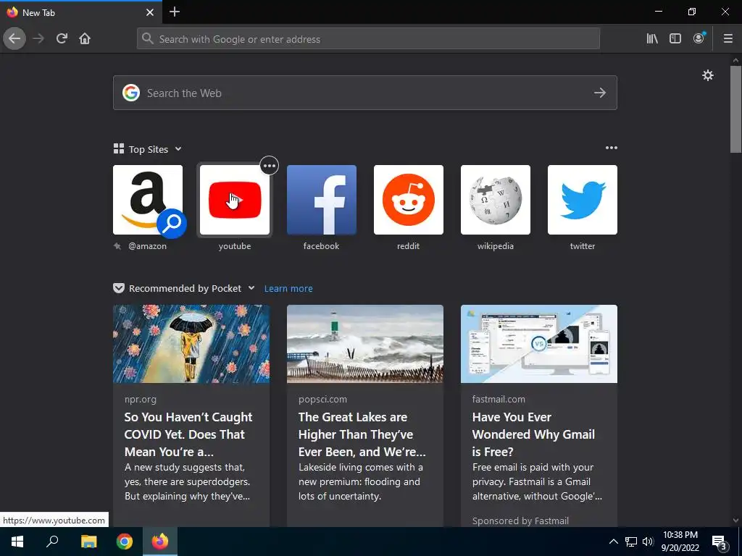Click the Google logo in search box
Viewport: 742px width, 556px height.
(x=131, y=93)
